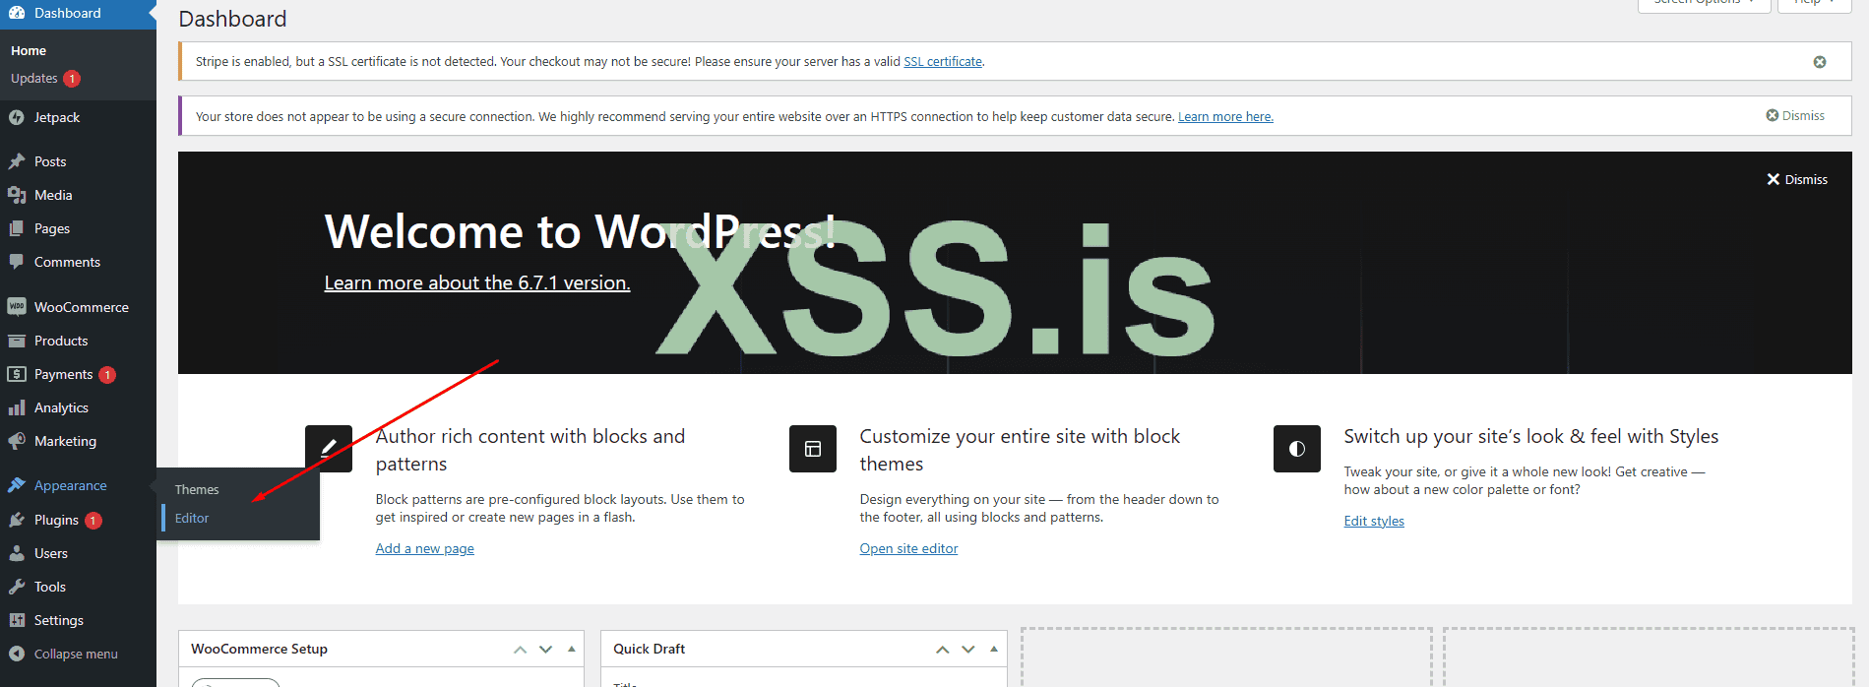Click the Quick Draft widget title
The image size is (1869, 687).
click(649, 649)
